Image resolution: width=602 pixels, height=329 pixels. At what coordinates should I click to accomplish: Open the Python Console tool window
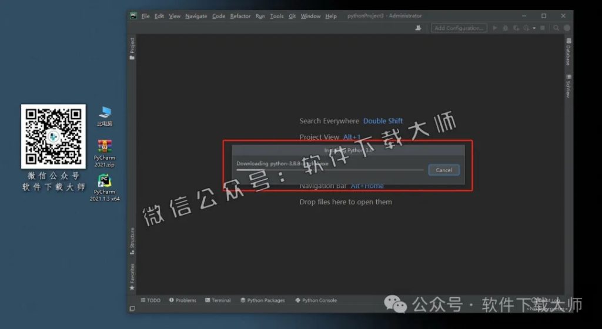coord(316,300)
